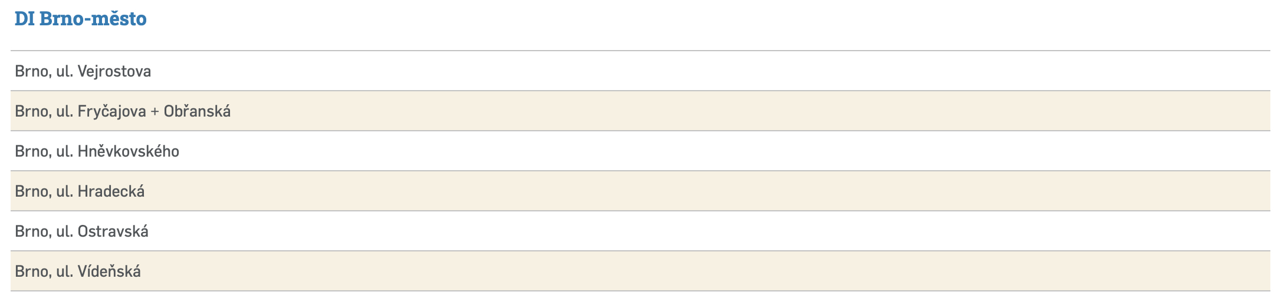Viewport: 1281px width, 305px height.
Task: Click "ul." in the Ostravská row
Action: coord(64,231)
